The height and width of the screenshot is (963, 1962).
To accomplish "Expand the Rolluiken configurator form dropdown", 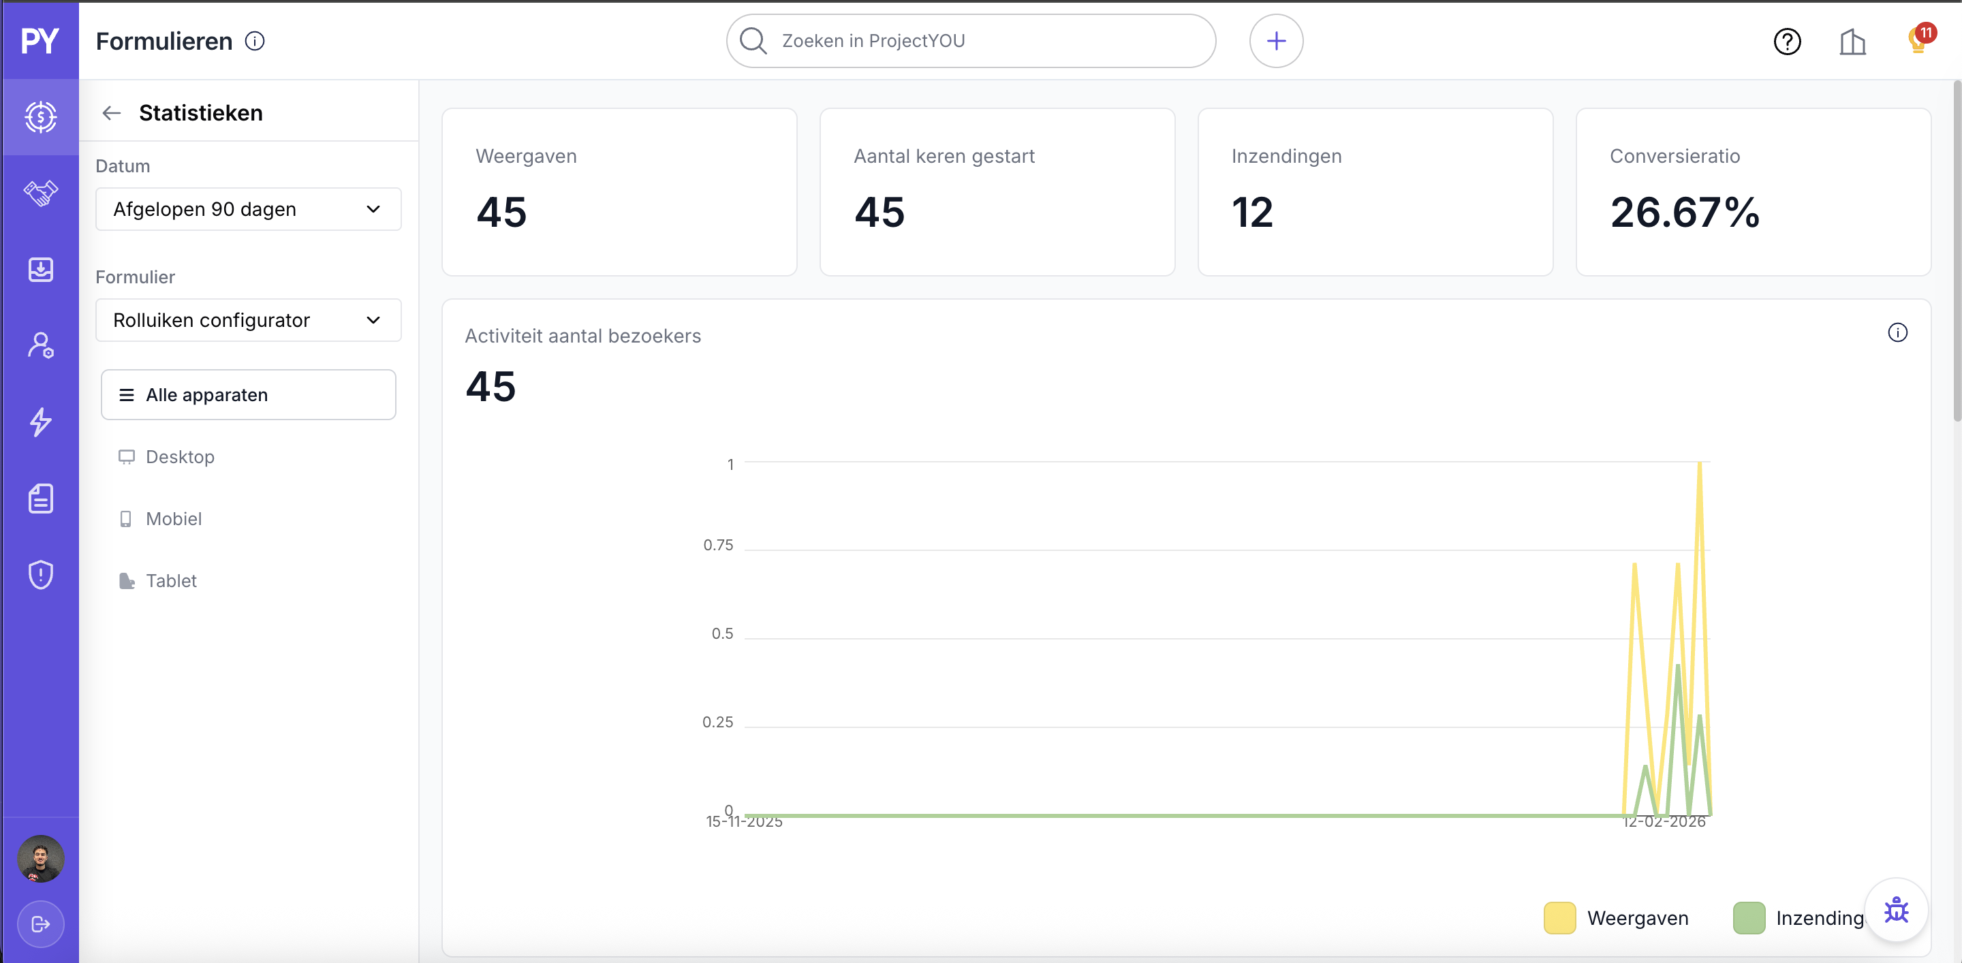I will [x=248, y=321].
